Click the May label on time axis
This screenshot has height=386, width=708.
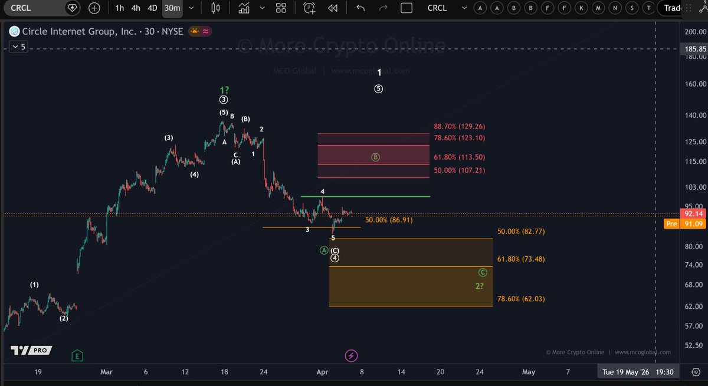(529, 372)
